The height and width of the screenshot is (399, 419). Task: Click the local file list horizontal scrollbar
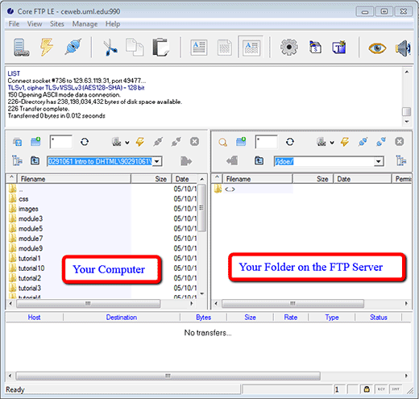(88, 304)
